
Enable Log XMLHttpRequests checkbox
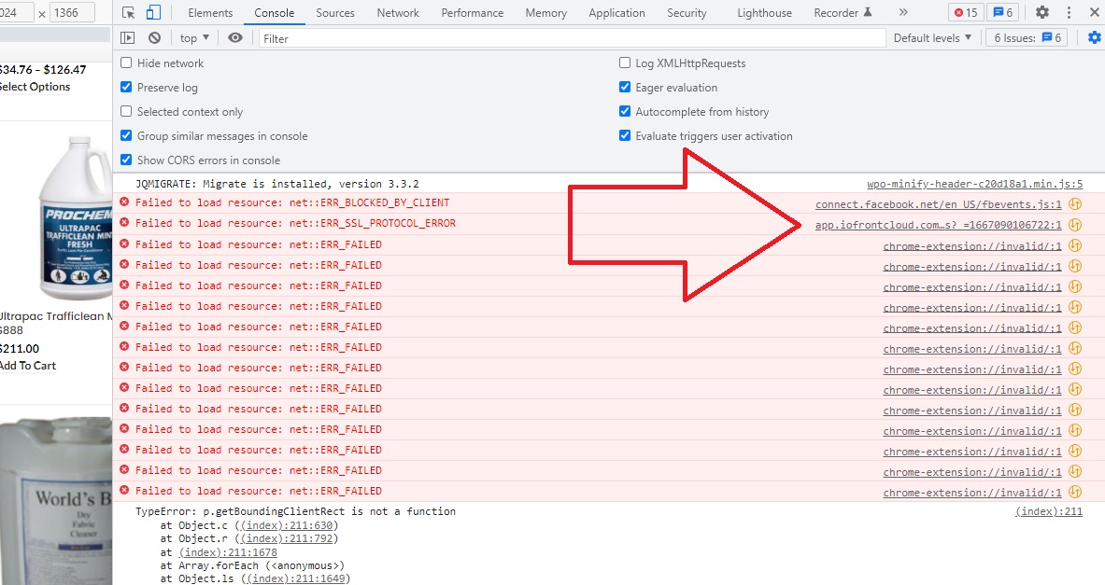coord(625,63)
